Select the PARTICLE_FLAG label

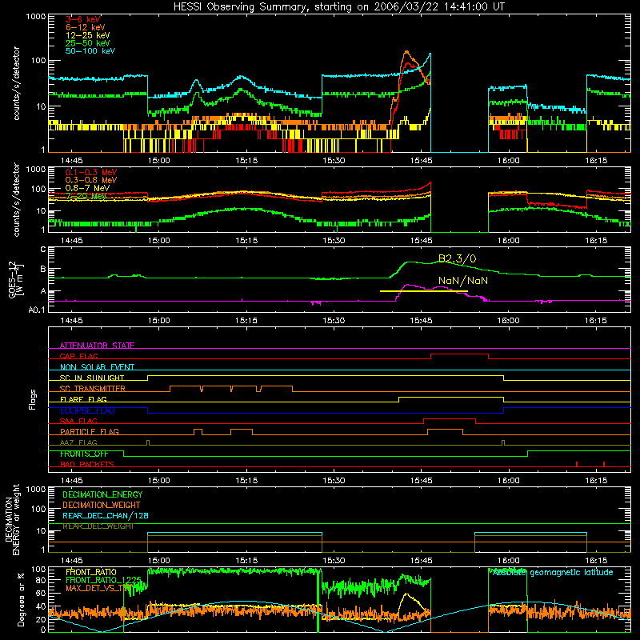pos(90,431)
